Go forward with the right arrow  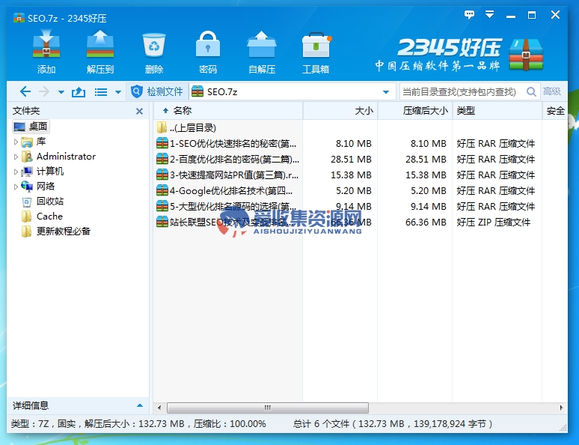click(44, 91)
